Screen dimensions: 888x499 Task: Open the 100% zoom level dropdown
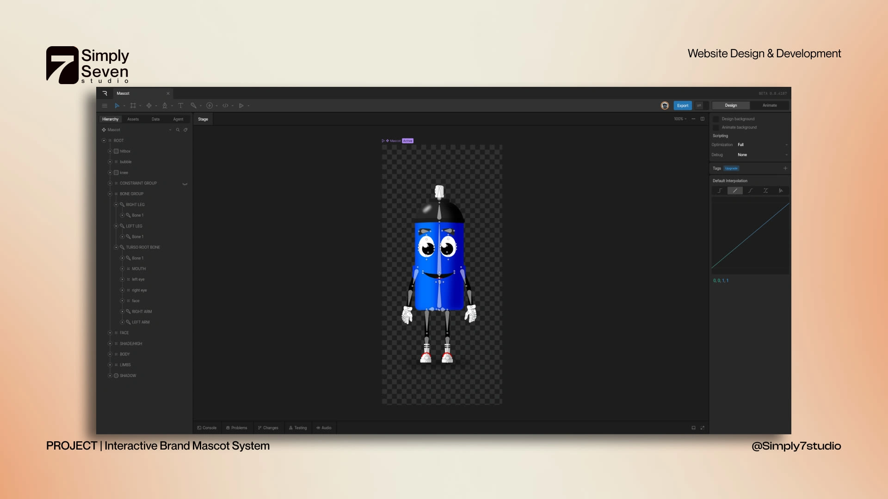[x=680, y=119]
